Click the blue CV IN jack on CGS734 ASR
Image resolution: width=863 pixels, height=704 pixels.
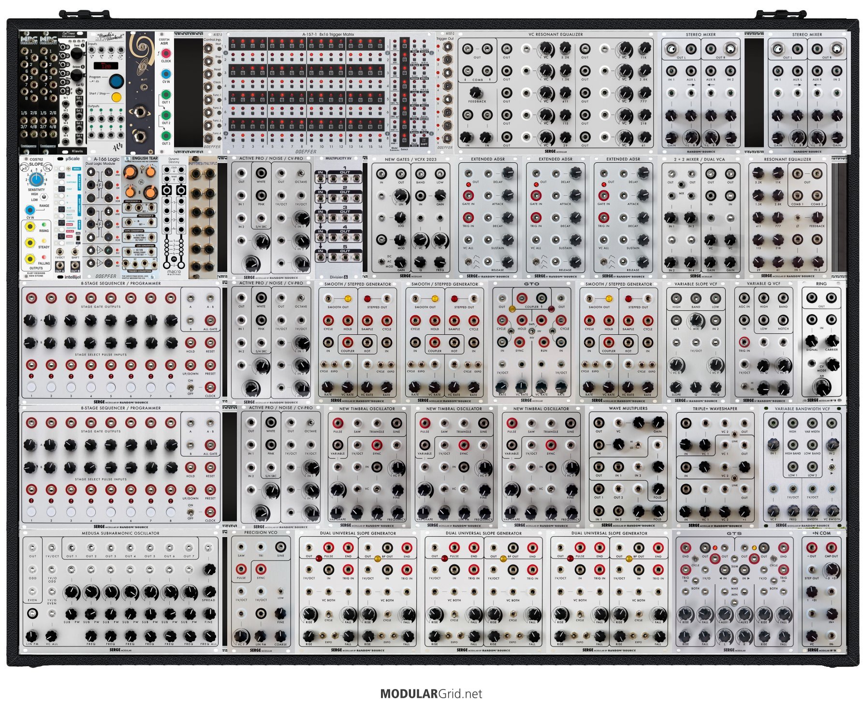pos(166,74)
